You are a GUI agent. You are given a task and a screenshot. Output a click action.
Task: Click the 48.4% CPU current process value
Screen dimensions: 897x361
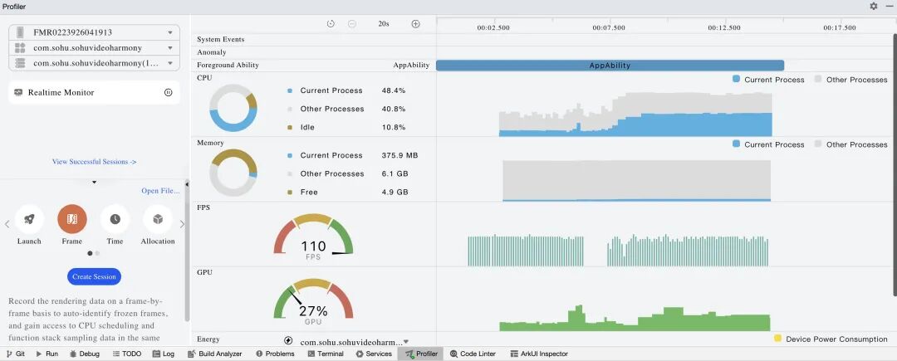coord(394,90)
